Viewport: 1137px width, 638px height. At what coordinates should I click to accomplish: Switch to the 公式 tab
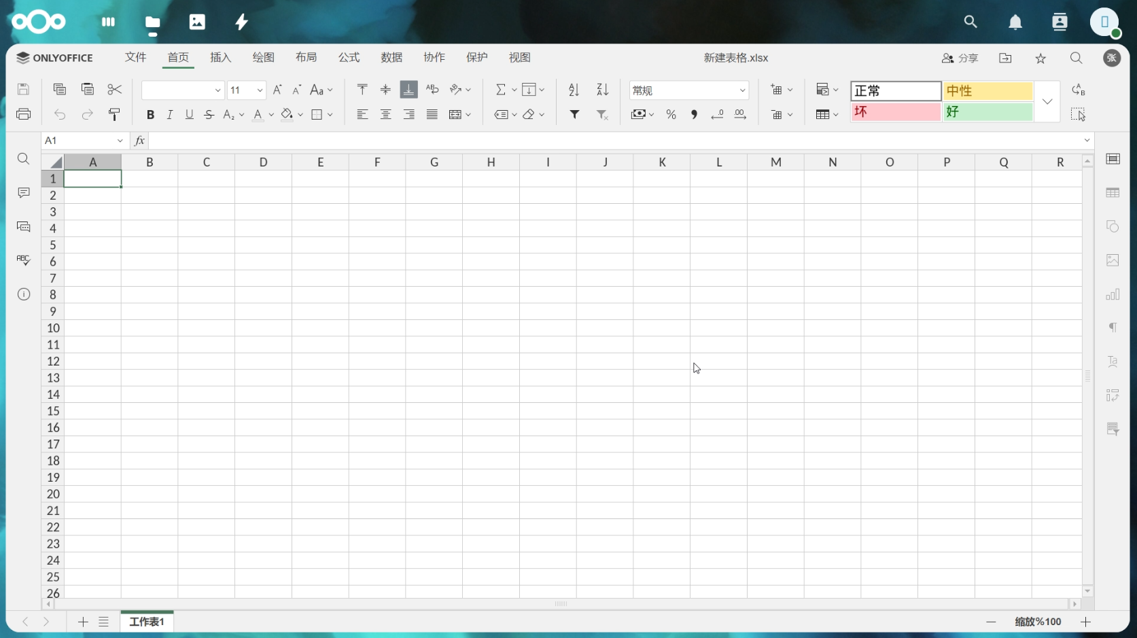point(349,58)
